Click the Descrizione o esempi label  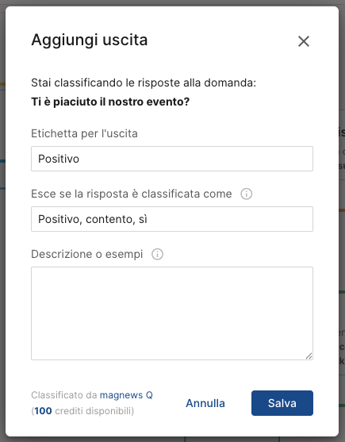(x=87, y=254)
